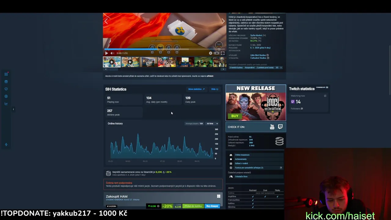
Task: Seek along the video progress bar
Action: pyautogui.click(x=165, y=49)
